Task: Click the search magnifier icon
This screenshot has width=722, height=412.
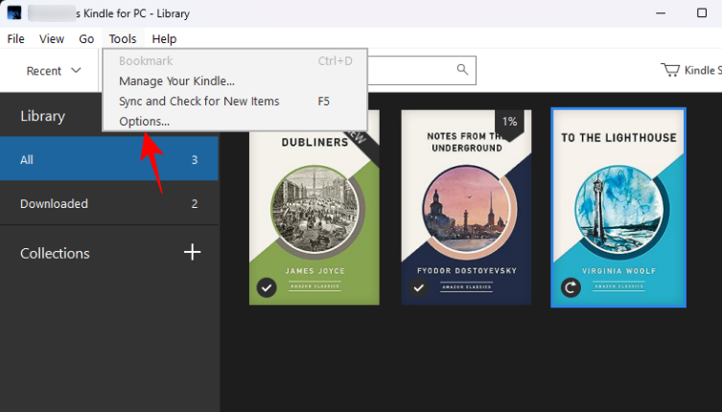Action: click(462, 70)
